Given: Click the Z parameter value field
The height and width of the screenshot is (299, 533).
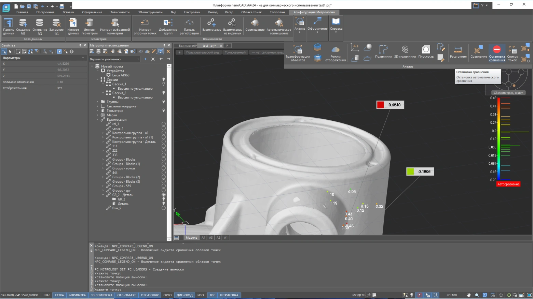Looking at the screenshot, I should (x=71, y=76).
